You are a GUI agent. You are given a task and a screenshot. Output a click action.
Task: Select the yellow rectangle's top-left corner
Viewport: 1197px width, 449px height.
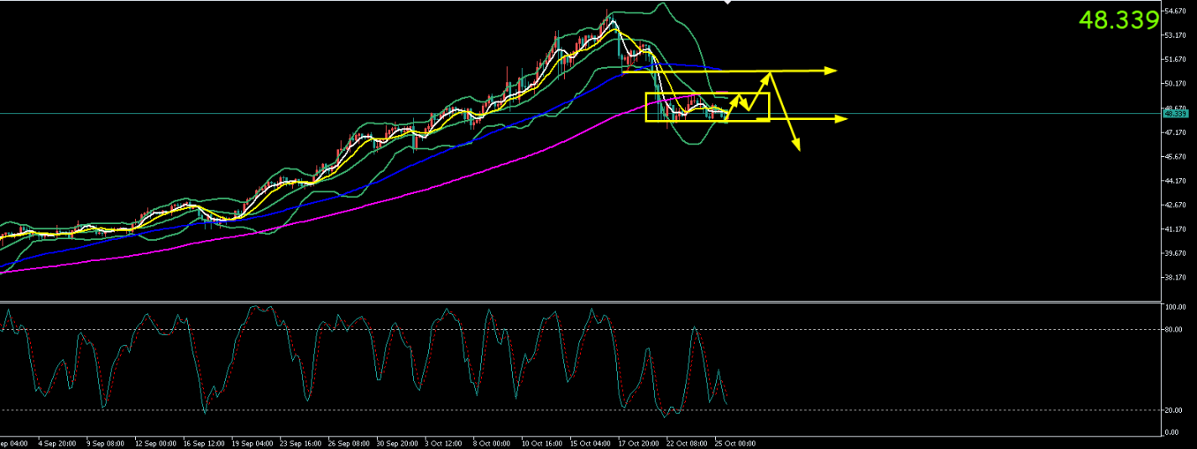tap(646, 93)
